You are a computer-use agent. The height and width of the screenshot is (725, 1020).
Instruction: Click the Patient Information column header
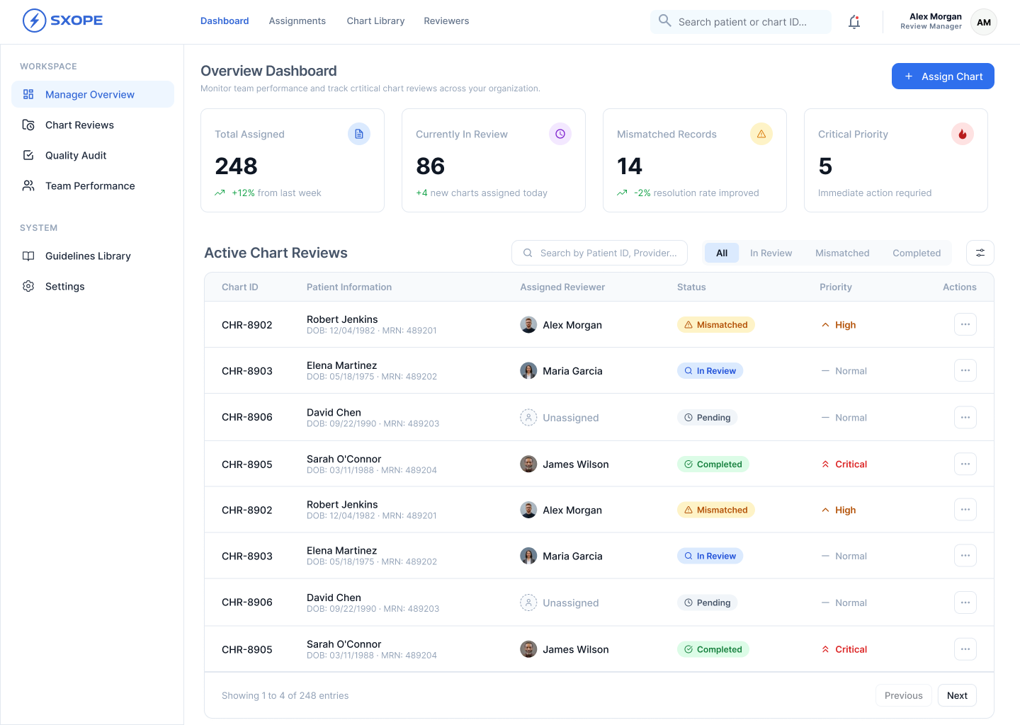coord(349,287)
